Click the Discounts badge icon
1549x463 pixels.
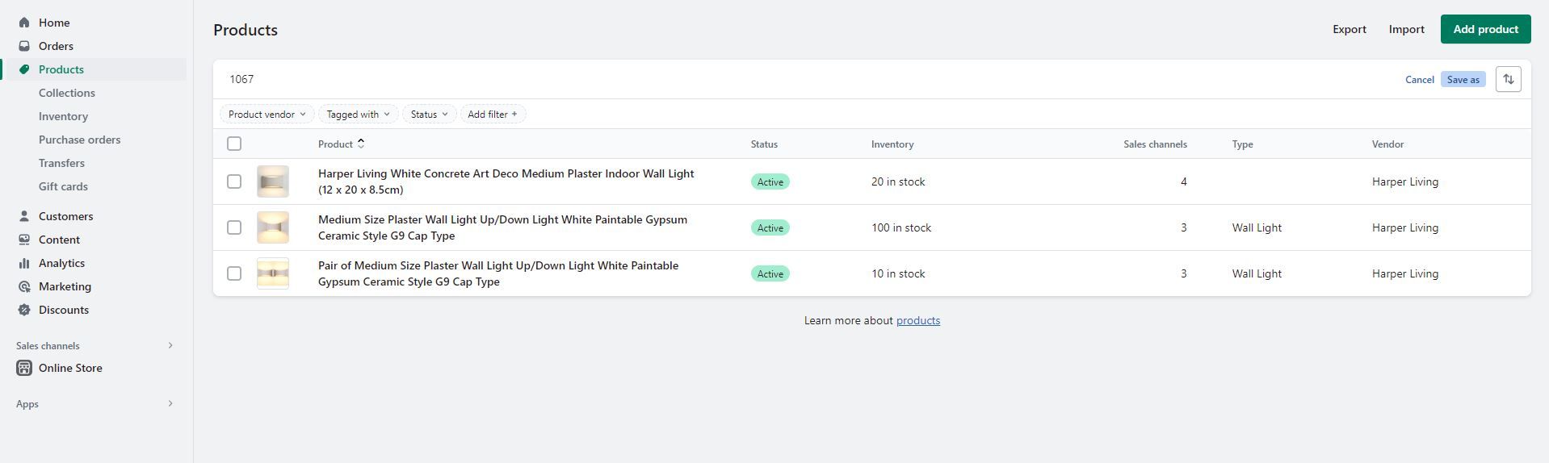pos(24,310)
